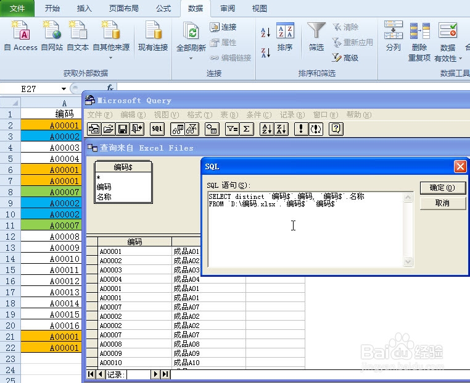Click Criteria Equals filter icon
The height and width of the screenshot is (383, 470).
232,129
